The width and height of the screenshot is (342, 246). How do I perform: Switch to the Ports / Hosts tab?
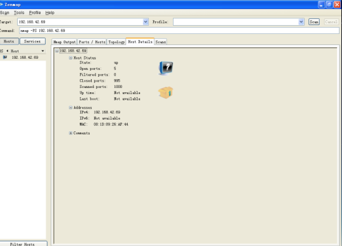pos(92,42)
